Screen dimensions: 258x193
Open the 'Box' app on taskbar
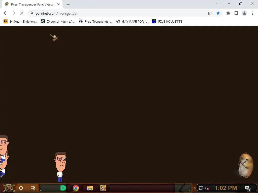click(x=103, y=188)
